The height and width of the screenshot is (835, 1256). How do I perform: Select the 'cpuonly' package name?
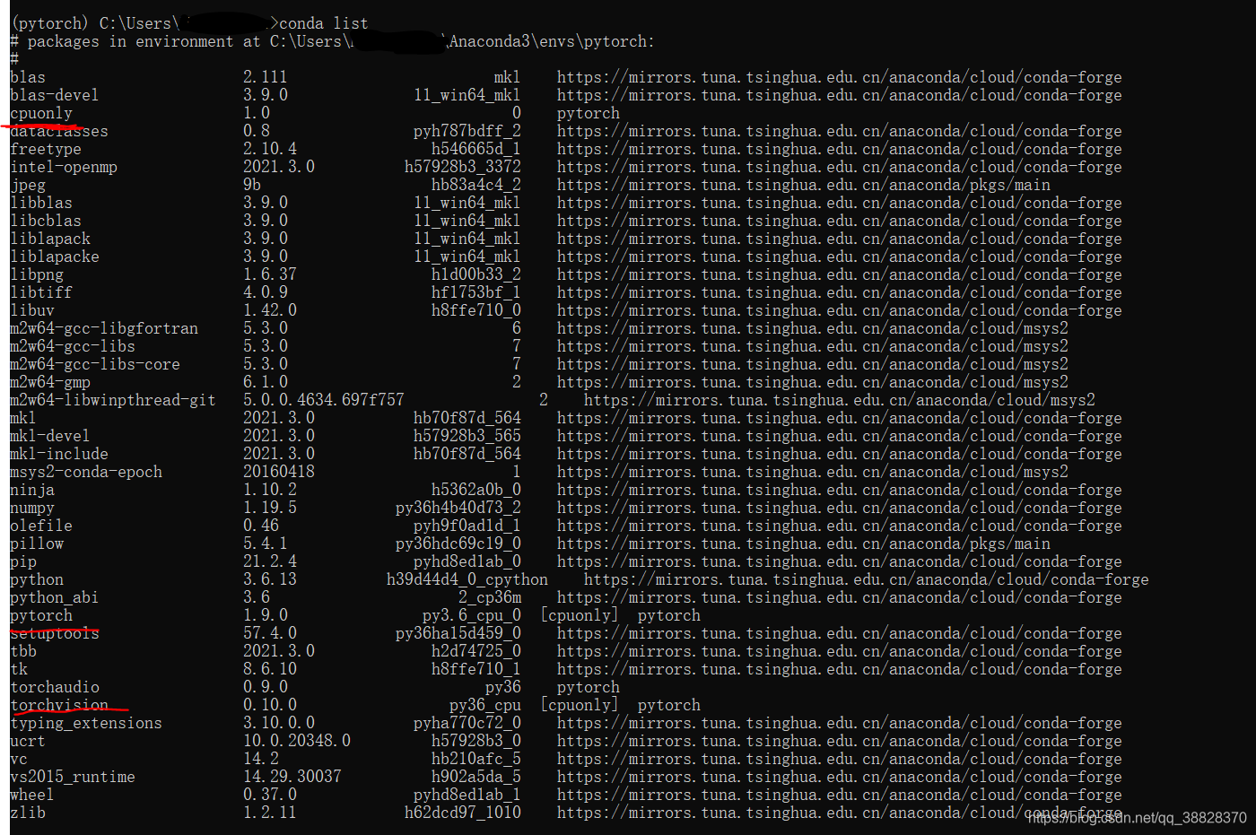pos(41,113)
